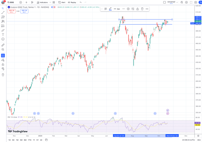The image size is (202, 142).
Task: Select the 3M date range
Action: pos(21,140)
